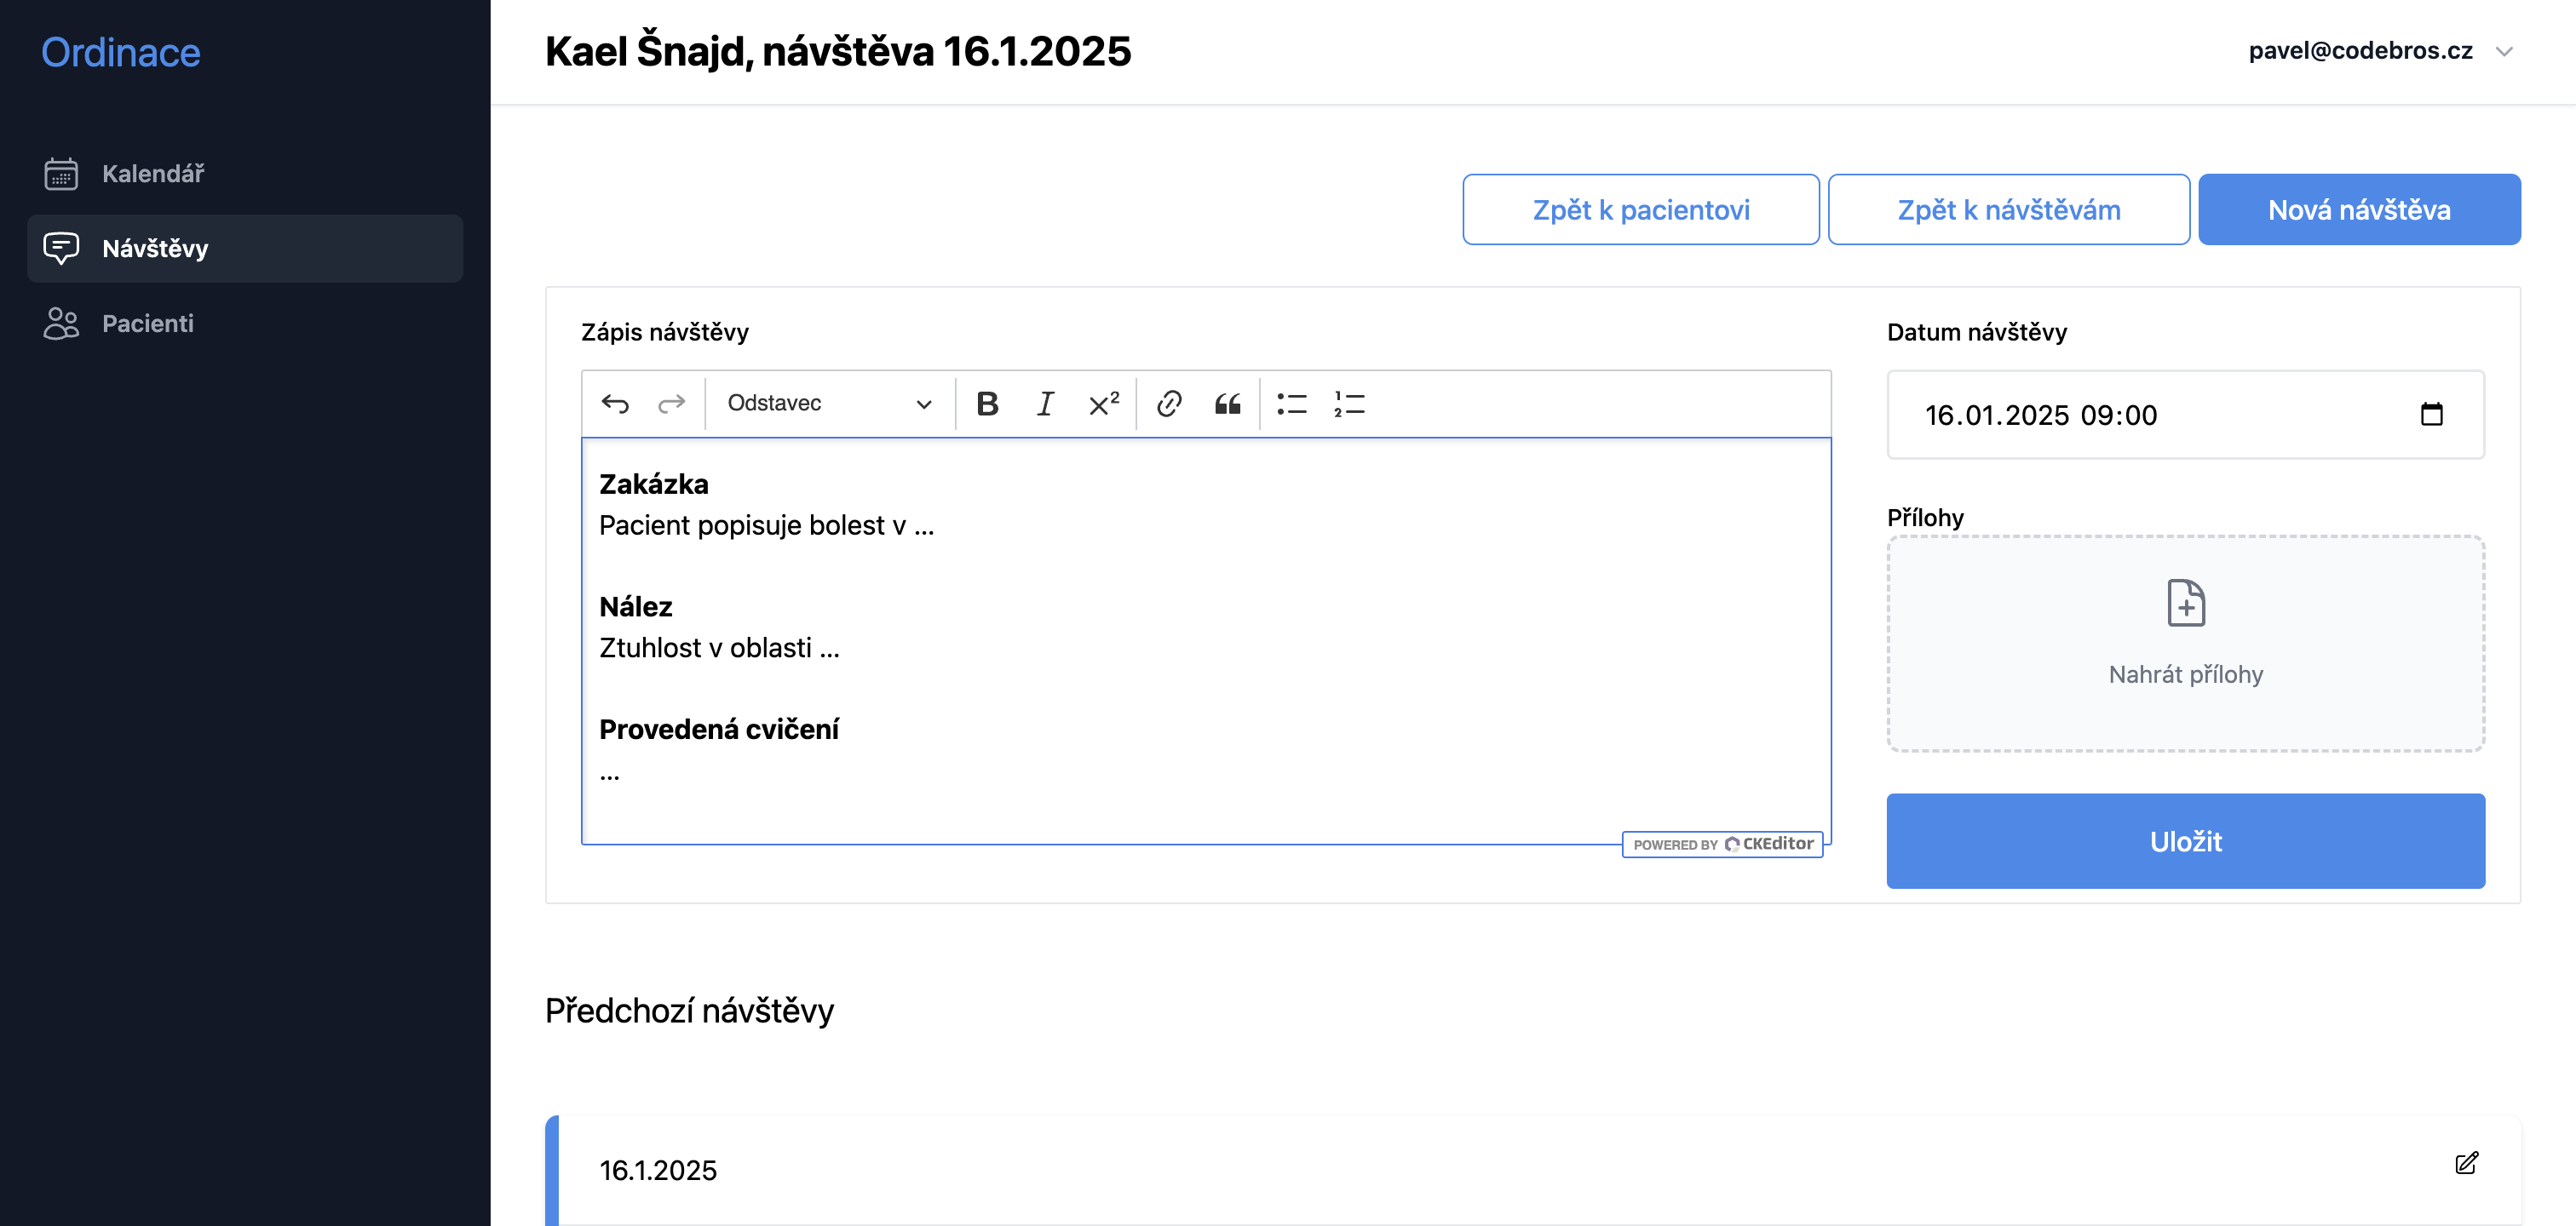Screen dimensions: 2576x1226
Task: Open the calendar date picker icon
Action: click(2431, 415)
